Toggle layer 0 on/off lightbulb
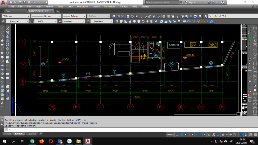 tap(210, 16)
